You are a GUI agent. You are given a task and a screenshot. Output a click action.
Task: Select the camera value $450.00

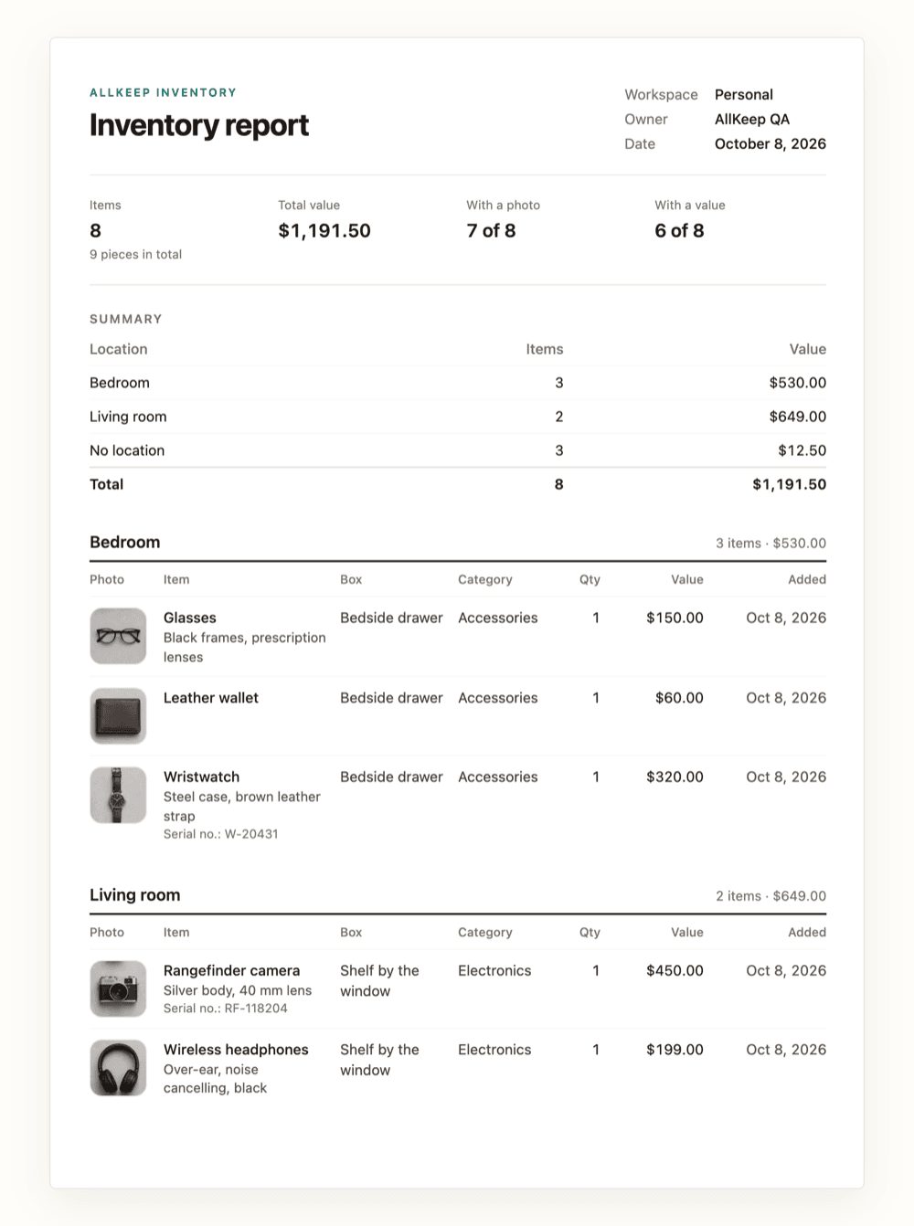675,970
